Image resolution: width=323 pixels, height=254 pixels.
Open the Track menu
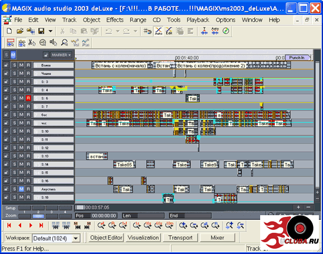point(69,20)
